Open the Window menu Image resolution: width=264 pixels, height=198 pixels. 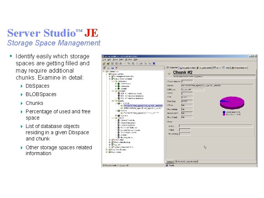point(129,59)
